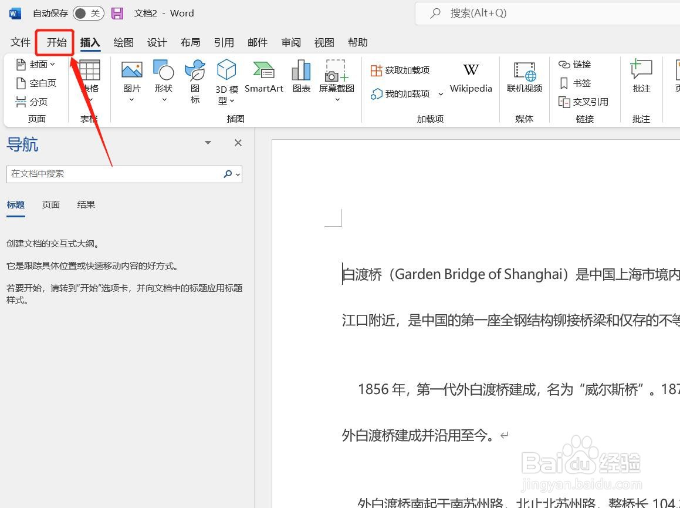Click the Wikipedia add-in icon
Image resolution: width=680 pixels, height=508 pixels.
click(471, 70)
